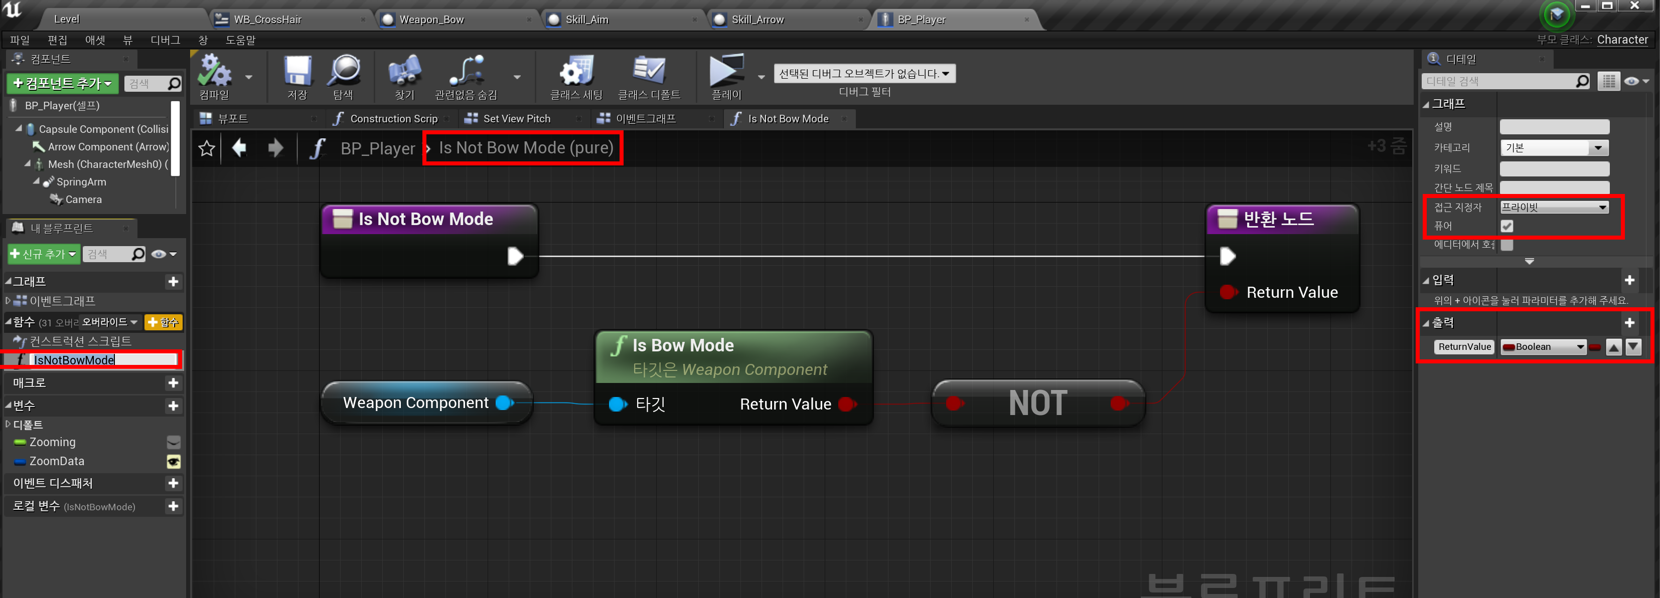This screenshot has width=1660, height=598.
Task: Click the NOT boolean node
Action: 1038,403
